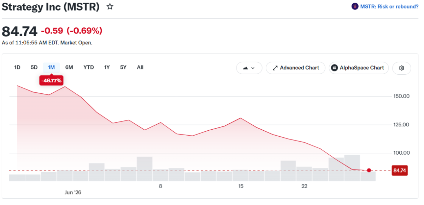This screenshot has height=205, width=424.
Task: Click the Strategy Inc (MSTR) heading
Action: 51,7
